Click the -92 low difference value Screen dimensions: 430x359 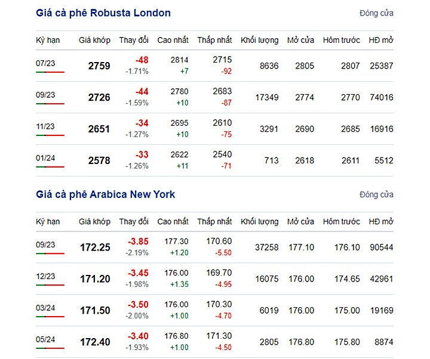tap(226, 71)
